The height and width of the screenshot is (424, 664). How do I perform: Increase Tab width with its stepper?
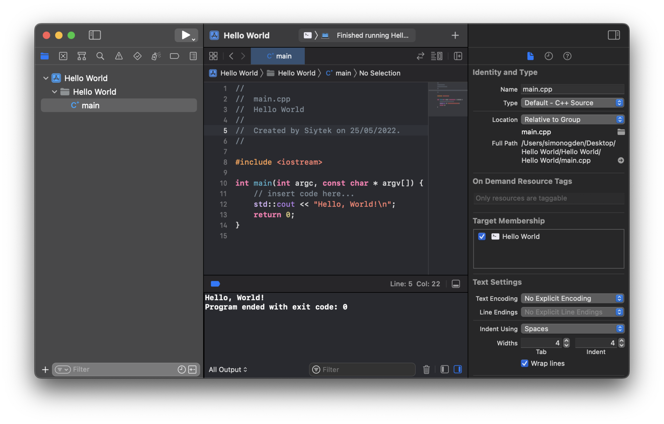[x=566, y=340]
